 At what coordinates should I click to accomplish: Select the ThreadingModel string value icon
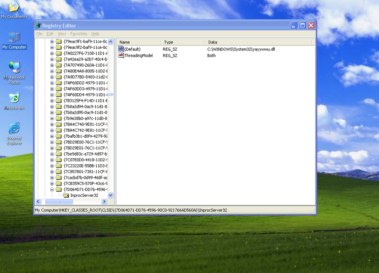[121, 55]
